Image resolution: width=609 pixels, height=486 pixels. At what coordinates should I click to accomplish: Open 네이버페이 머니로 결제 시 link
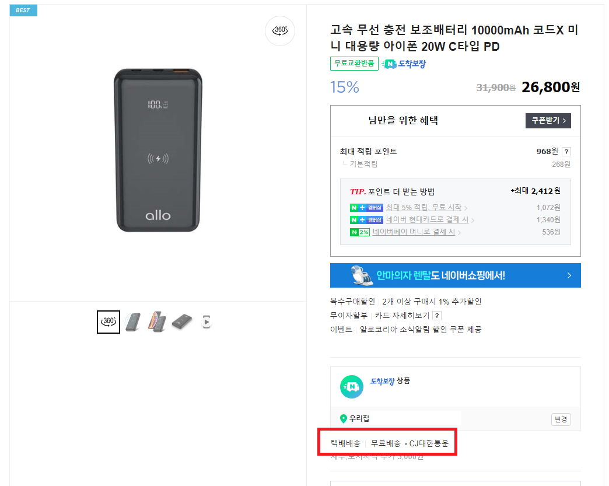pyautogui.click(x=414, y=232)
